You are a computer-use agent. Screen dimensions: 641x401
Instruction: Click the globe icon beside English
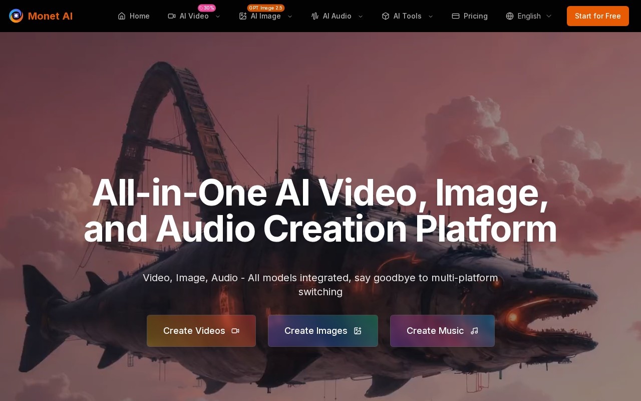coord(510,16)
